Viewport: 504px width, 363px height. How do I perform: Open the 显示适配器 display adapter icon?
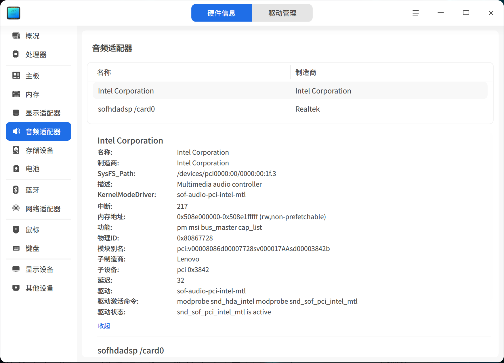point(16,113)
